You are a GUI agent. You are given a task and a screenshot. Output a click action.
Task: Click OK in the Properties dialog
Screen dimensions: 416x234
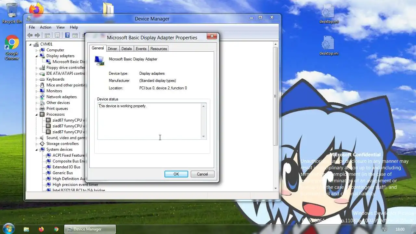pyautogui.click(x=176, y=174)
